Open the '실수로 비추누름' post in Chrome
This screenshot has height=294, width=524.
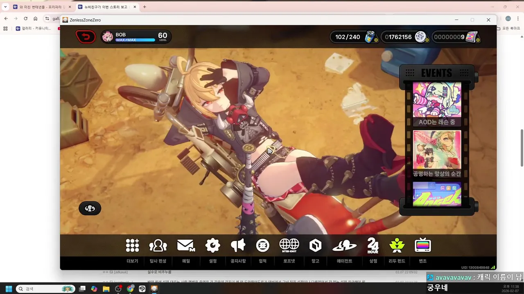(159, 272)
